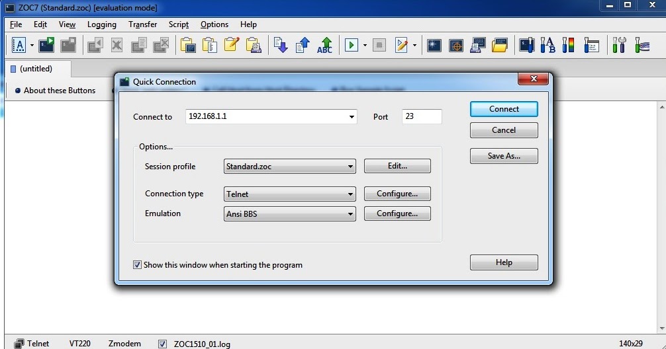Close the Quick Connection dialog

pos(533,79)
